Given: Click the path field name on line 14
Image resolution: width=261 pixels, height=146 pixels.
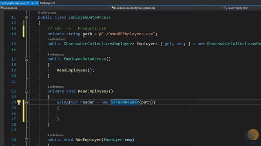Looking at the screenshot, I should tap(87, 34).
